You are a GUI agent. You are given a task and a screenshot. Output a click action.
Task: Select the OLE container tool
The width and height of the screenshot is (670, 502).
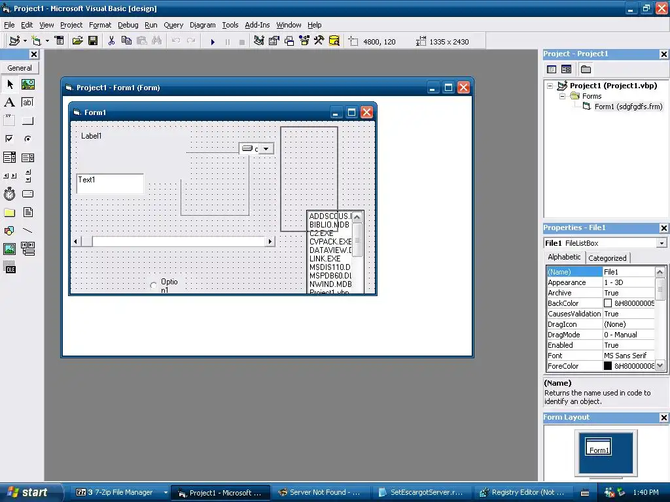click(9, 267)
